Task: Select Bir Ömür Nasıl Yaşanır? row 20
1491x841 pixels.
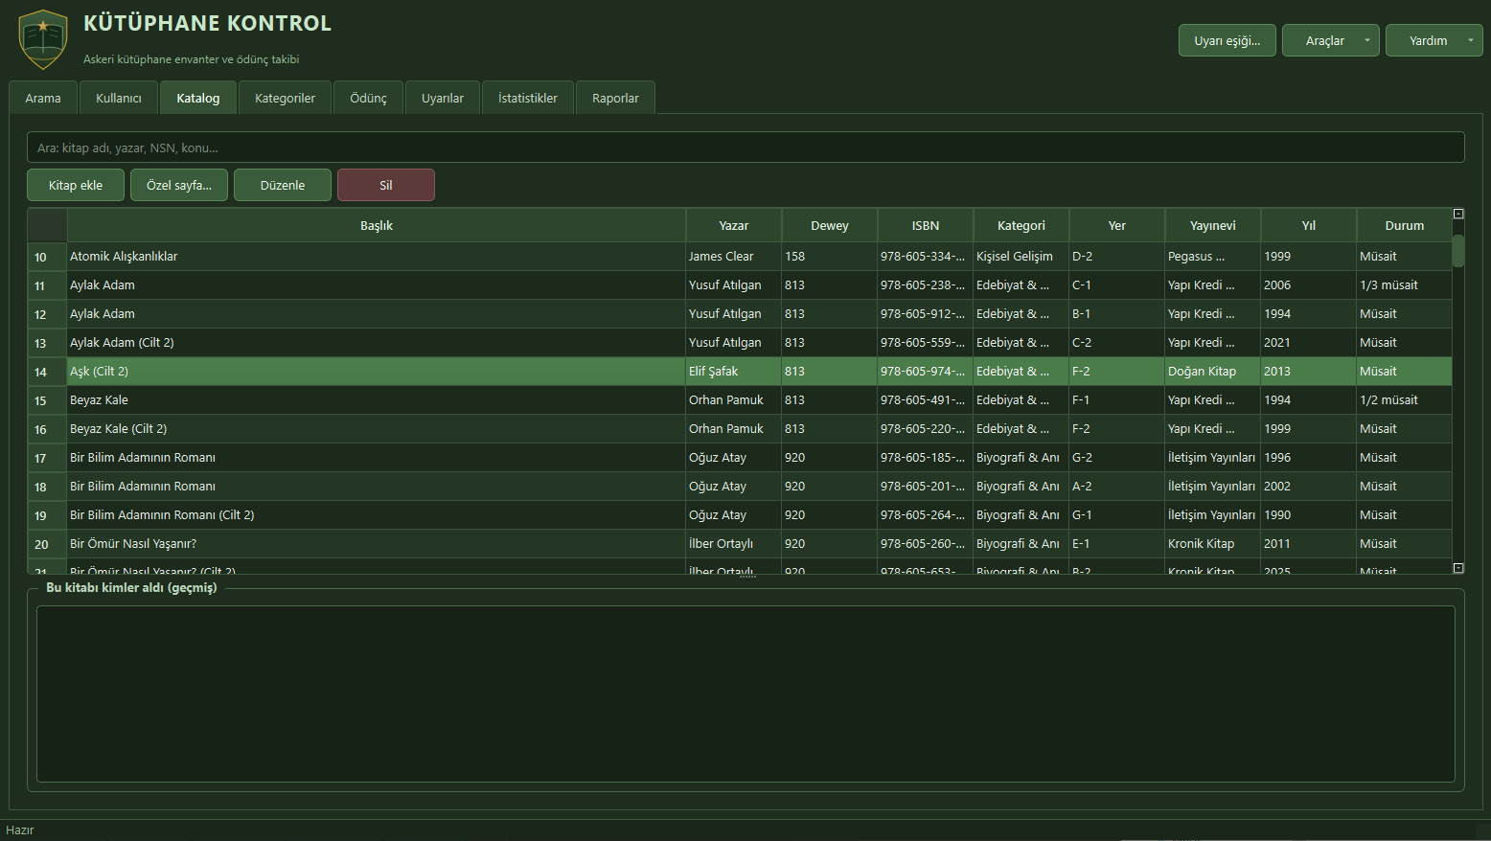Action: point(740,543)
